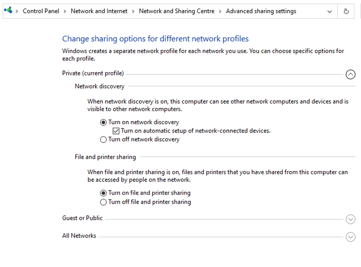This screenshot has height=267, width=361.
Task: Collapse the Private (current profile) section
Action: 350,74
